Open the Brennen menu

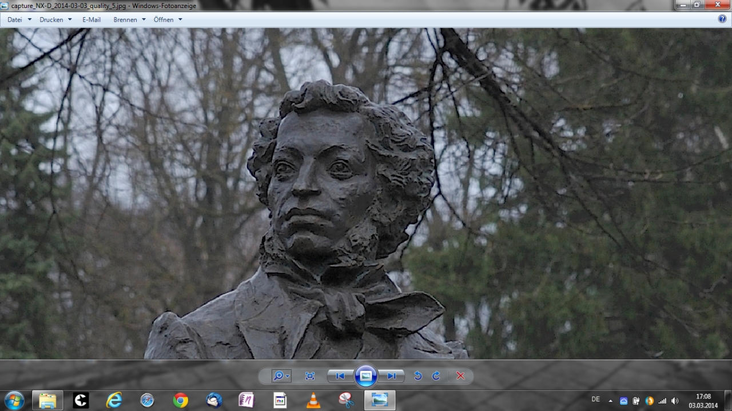(x=125, y=19)
